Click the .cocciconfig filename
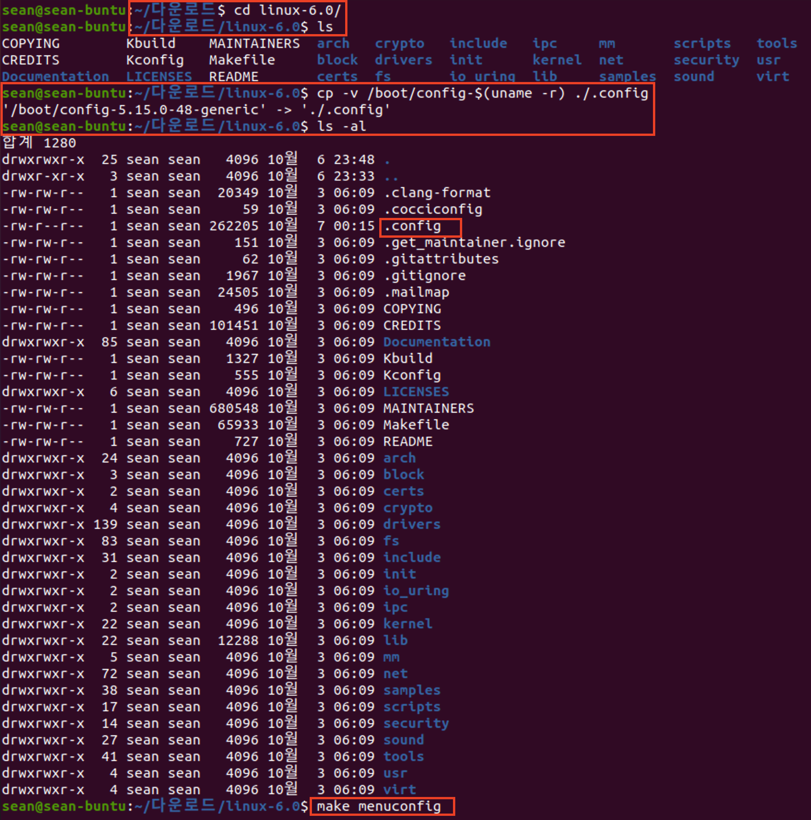This screenshot has height=820, width=811. (433, 210)
